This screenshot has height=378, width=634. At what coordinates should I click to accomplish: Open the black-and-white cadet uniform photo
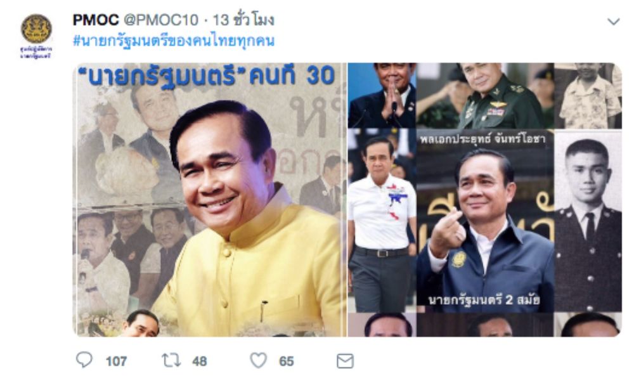point(588,221)
